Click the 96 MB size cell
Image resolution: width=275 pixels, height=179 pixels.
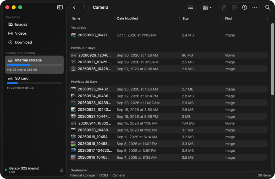[x=187, y=55]
